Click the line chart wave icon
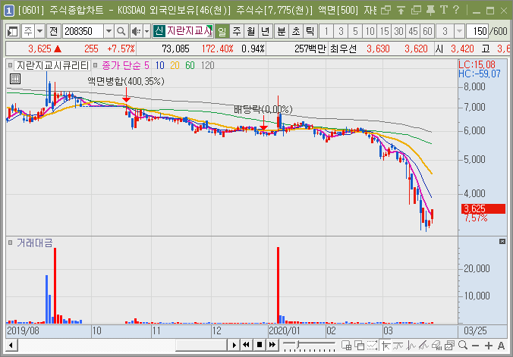The width and height of the screenshot is (513, 357). click(398, 345)
